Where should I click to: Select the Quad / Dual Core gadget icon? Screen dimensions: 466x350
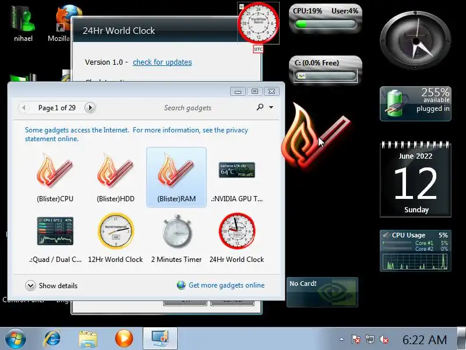(55, 231)
